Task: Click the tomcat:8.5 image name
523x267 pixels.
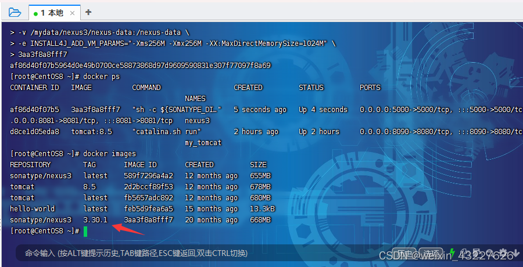Action: (x=91, y=132)
